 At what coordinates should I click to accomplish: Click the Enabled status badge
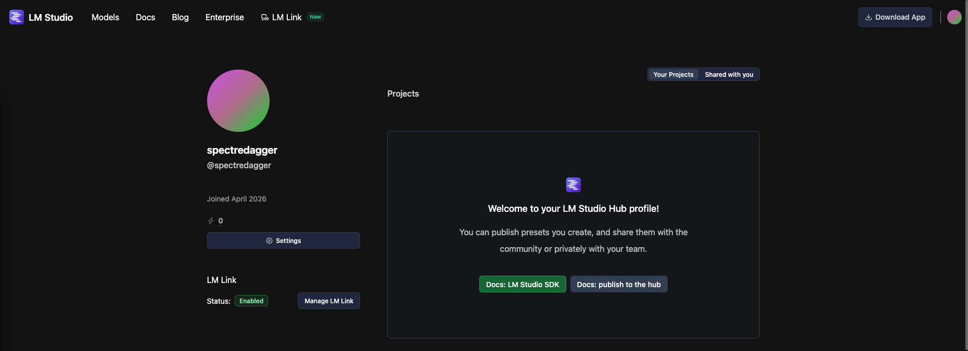coord(251,301)
